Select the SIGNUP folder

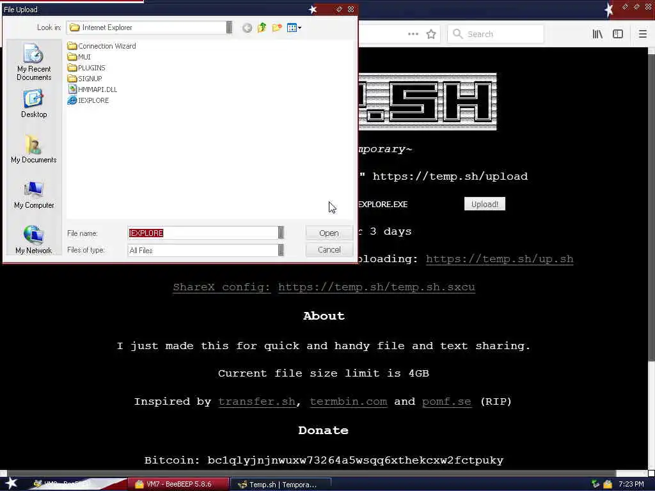click(84, 79)
